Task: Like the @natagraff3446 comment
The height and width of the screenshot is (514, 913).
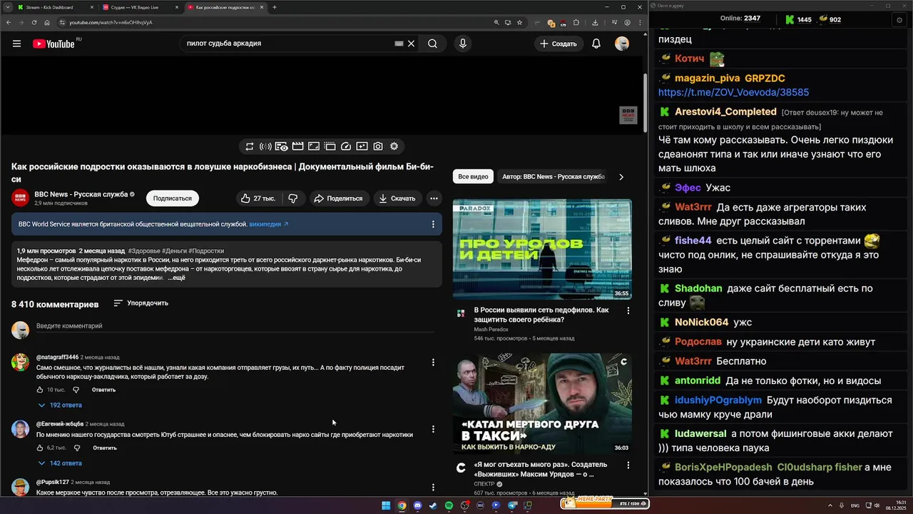Action: [x=40, y=390]
